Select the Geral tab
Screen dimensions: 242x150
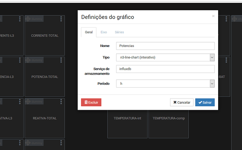(x=89, y=32)
